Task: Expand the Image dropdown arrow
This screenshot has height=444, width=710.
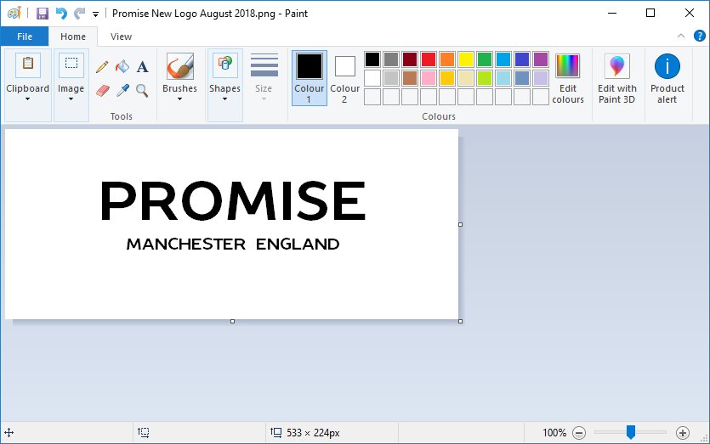Action: point(71,99)
